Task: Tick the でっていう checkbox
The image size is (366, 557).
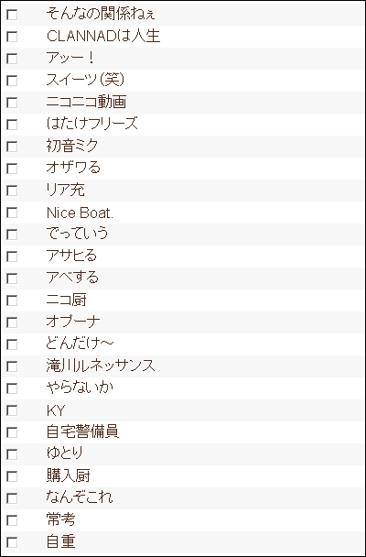Action: click(x=12, y=235)
